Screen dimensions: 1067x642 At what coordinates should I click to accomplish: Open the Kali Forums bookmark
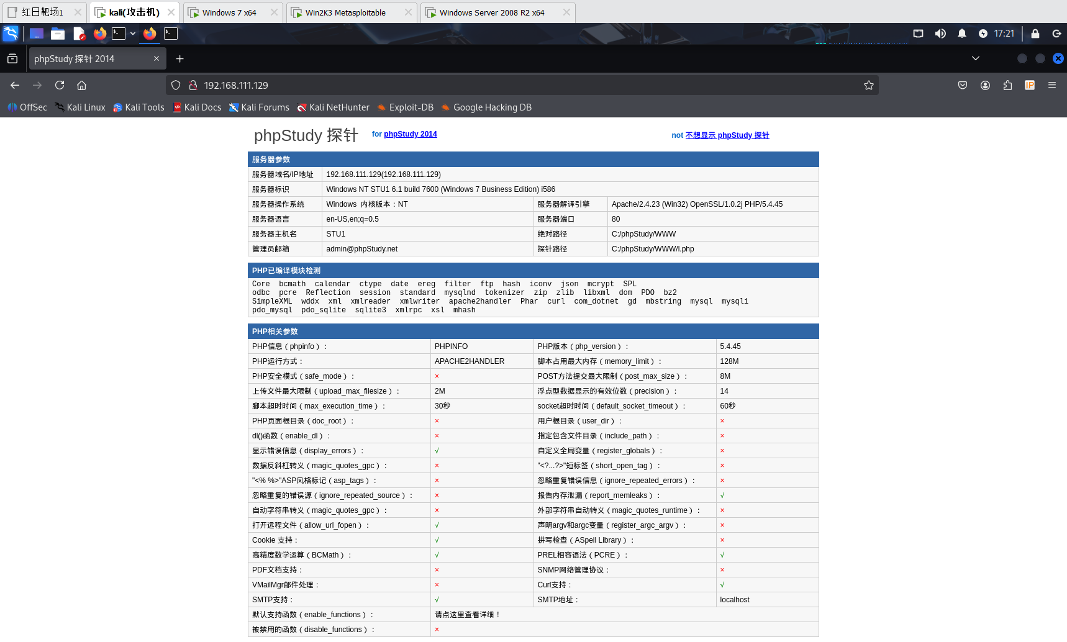(x=259, y=107)
